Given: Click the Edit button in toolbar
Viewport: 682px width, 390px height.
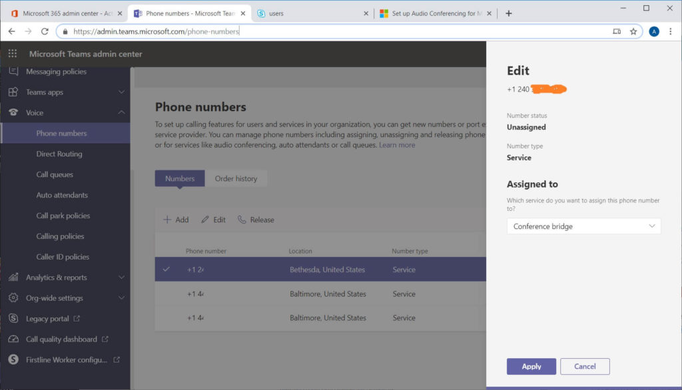Looking at the screenshot, I should pos(213,220).
